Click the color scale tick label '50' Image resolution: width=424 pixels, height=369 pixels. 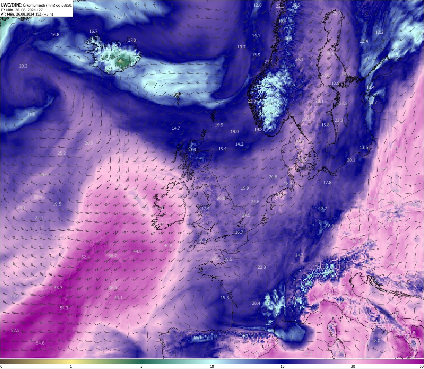[x=421, y=366]
